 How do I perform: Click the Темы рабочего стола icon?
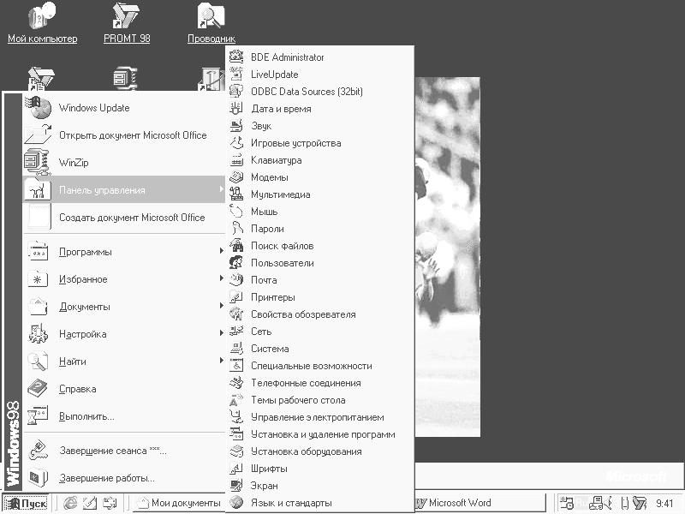coord(236,400)
